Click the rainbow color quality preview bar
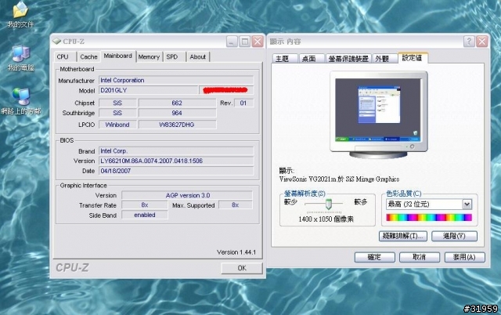Viewport: 501px width, 315px height. coord(429,218)
